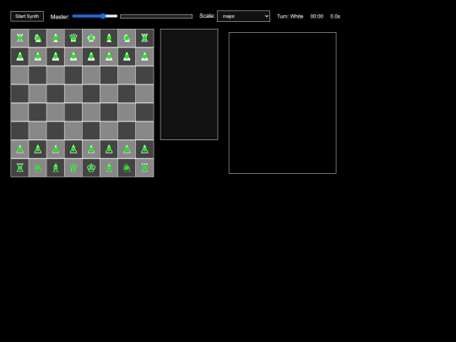
Task: Pick the white pawn in front of the bottom-right knight
Action: click(x=127, y=149)
